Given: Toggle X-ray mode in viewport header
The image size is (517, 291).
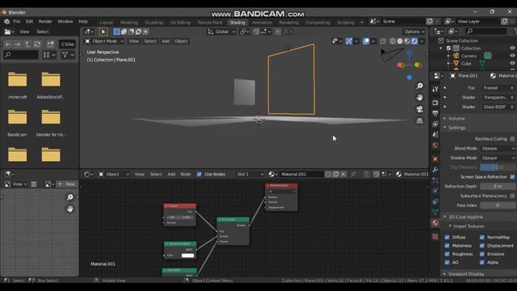Looking at the screenshot, I should 383,41.
